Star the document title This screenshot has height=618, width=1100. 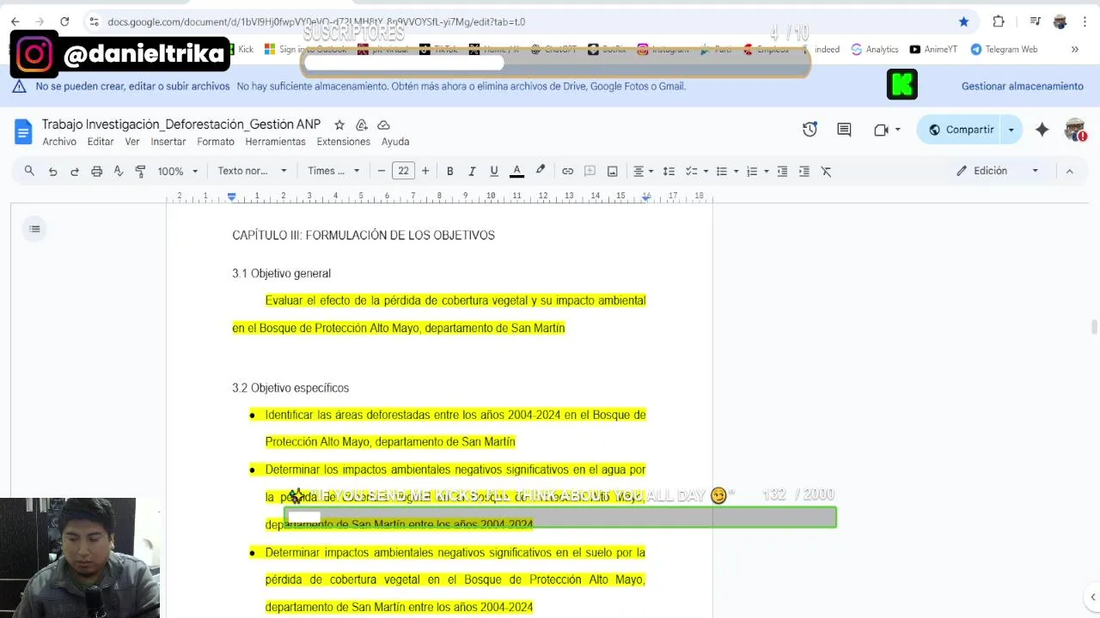point(339,124)
